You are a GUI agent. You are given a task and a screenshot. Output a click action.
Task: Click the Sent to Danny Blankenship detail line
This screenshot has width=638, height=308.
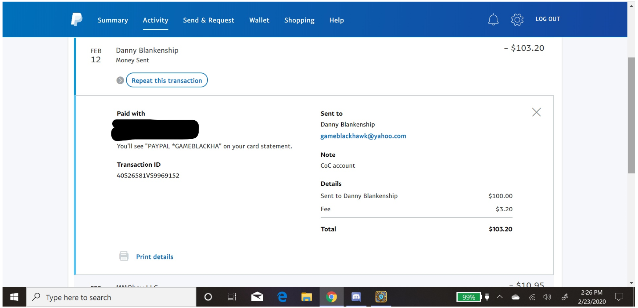(359, 196)
